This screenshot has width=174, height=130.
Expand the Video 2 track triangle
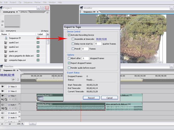[x=9, y=91]
